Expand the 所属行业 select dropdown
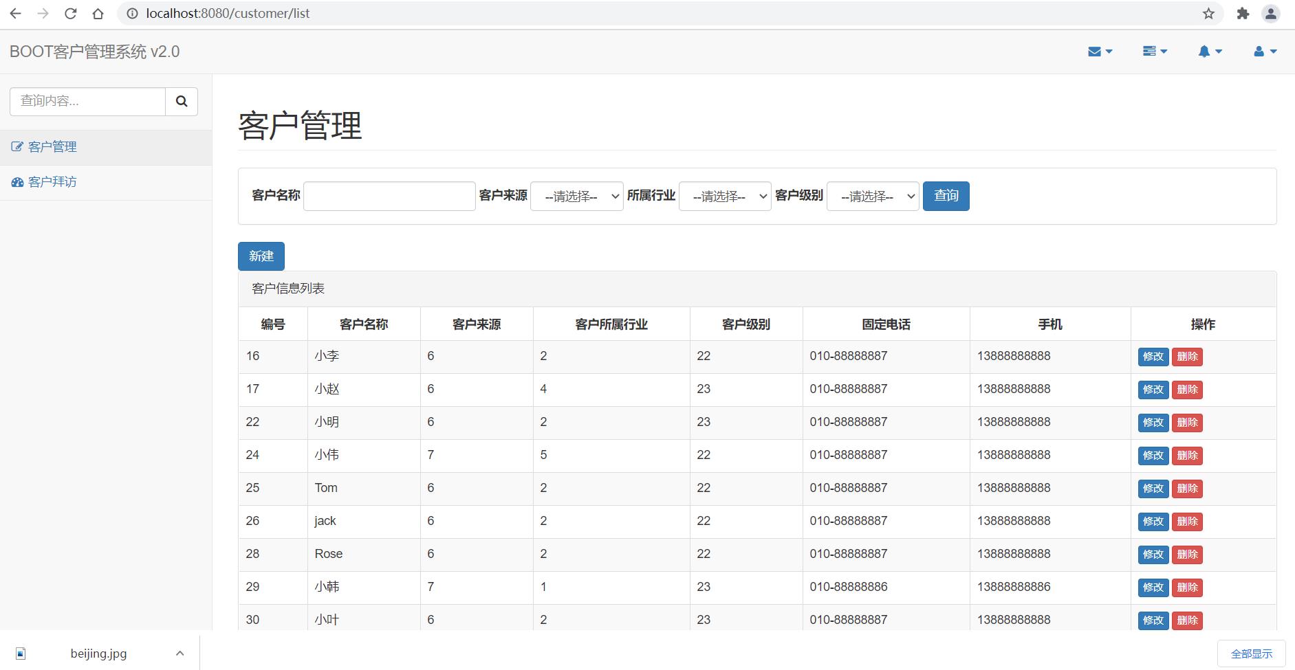The width and height of the screenshot is (1295, 670). [725, 196]
